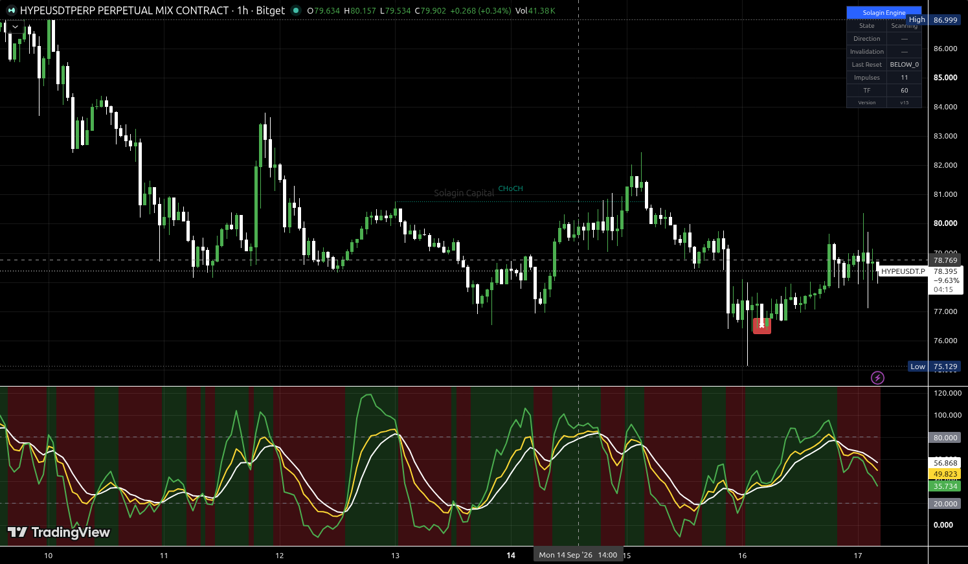Click the 100.000 indicator scale label

click(947, 415)
